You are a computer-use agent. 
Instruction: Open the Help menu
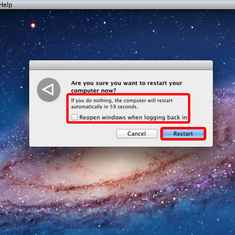tap(6, 5)
